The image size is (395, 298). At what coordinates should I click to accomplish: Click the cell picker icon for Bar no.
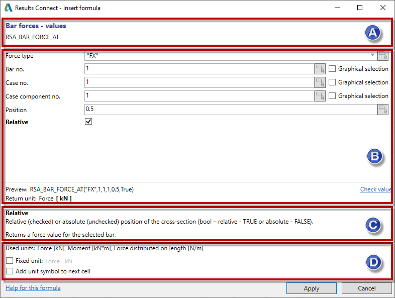coord(320,69)
